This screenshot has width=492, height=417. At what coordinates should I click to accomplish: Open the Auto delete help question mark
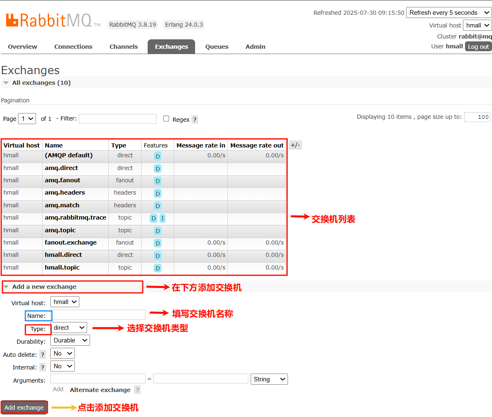(43, 355)
